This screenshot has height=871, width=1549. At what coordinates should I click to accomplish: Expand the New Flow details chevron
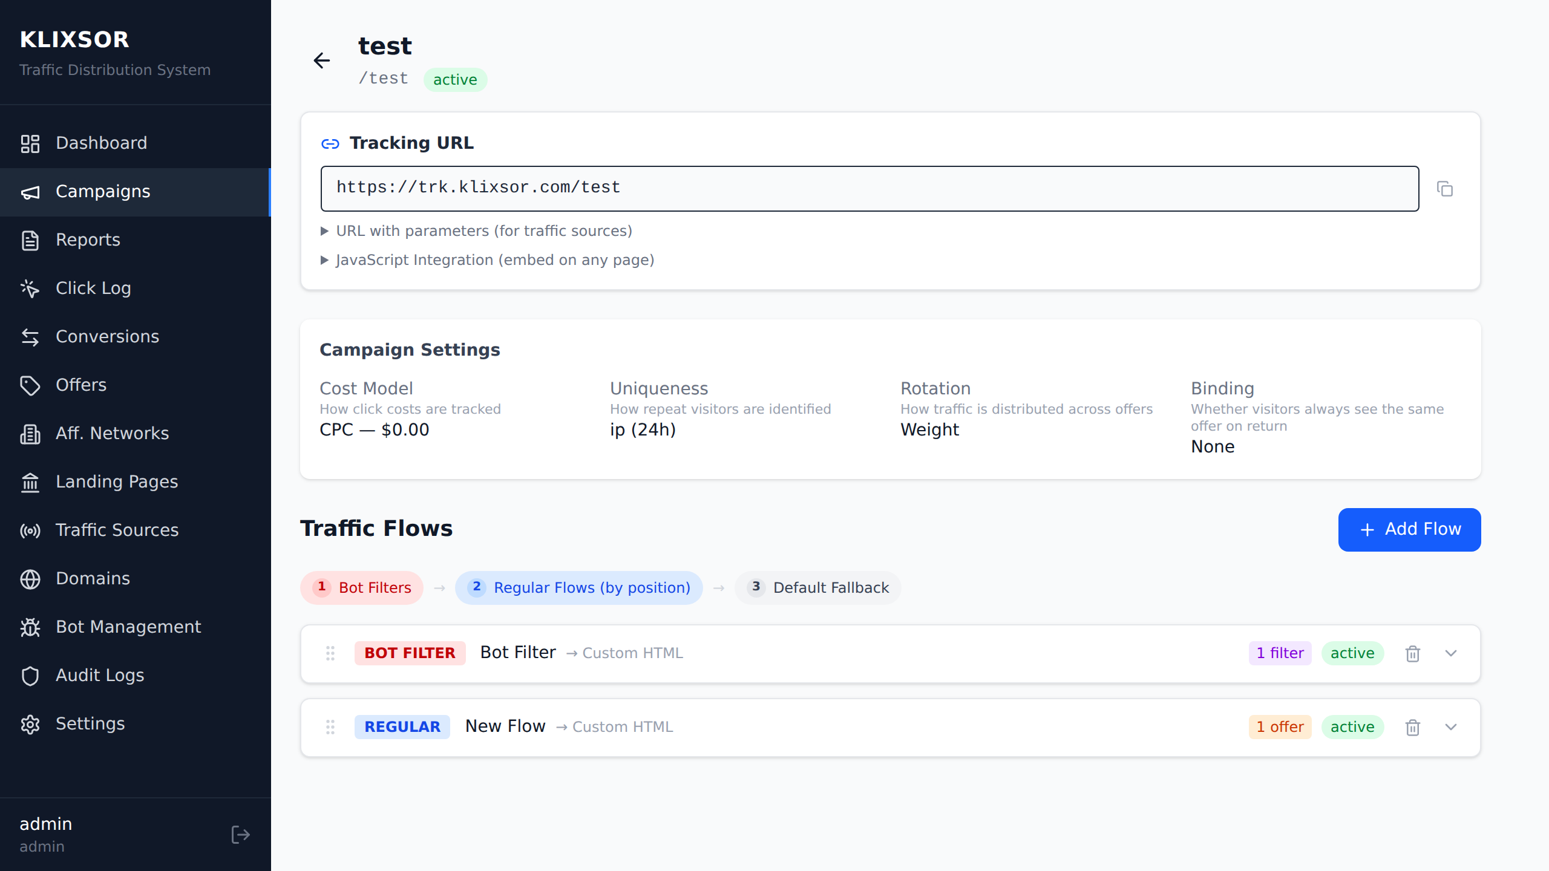pos(1451,727)
